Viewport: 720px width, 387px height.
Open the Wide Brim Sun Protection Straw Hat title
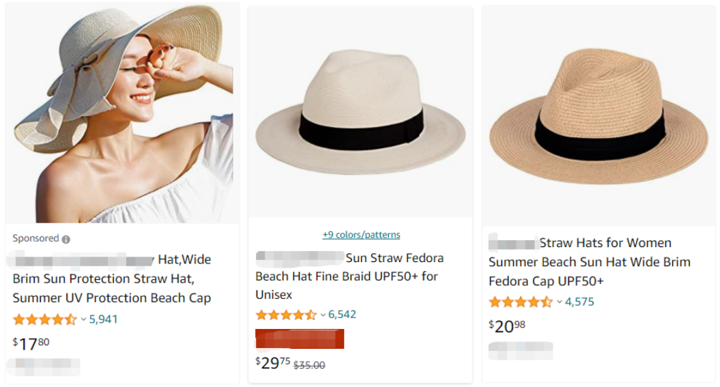click(112, 278)
